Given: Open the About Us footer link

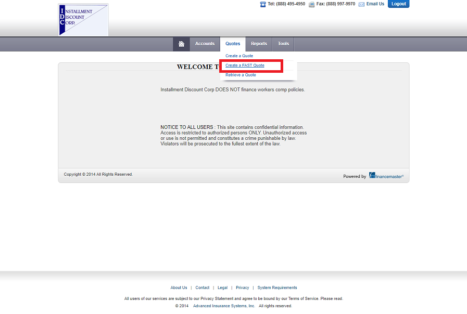Looking at the screenshot, I should point(179,287).
